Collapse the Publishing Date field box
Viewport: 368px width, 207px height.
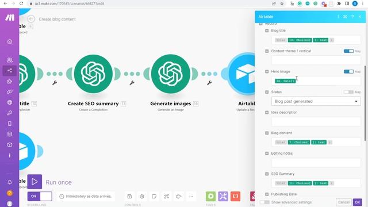(x=267, y=194)
